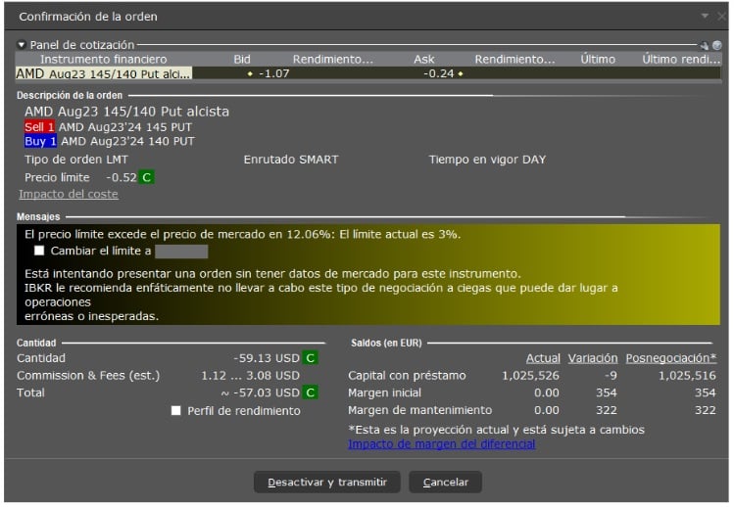Click the Bid column header
The height and width of the screenshot is (507, 734).
242,60
